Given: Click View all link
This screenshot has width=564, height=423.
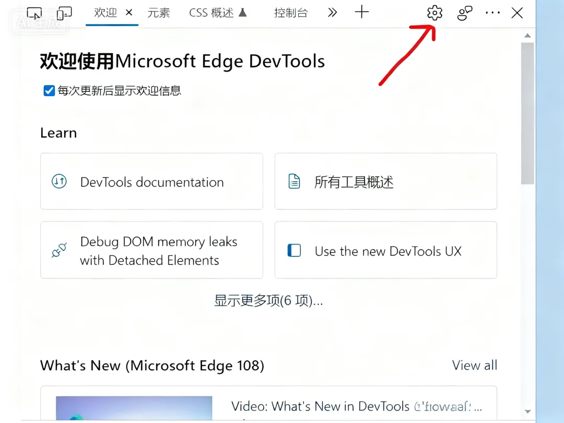Looking at the screenshot, I should pyautogui.click(x=475, y=366).
